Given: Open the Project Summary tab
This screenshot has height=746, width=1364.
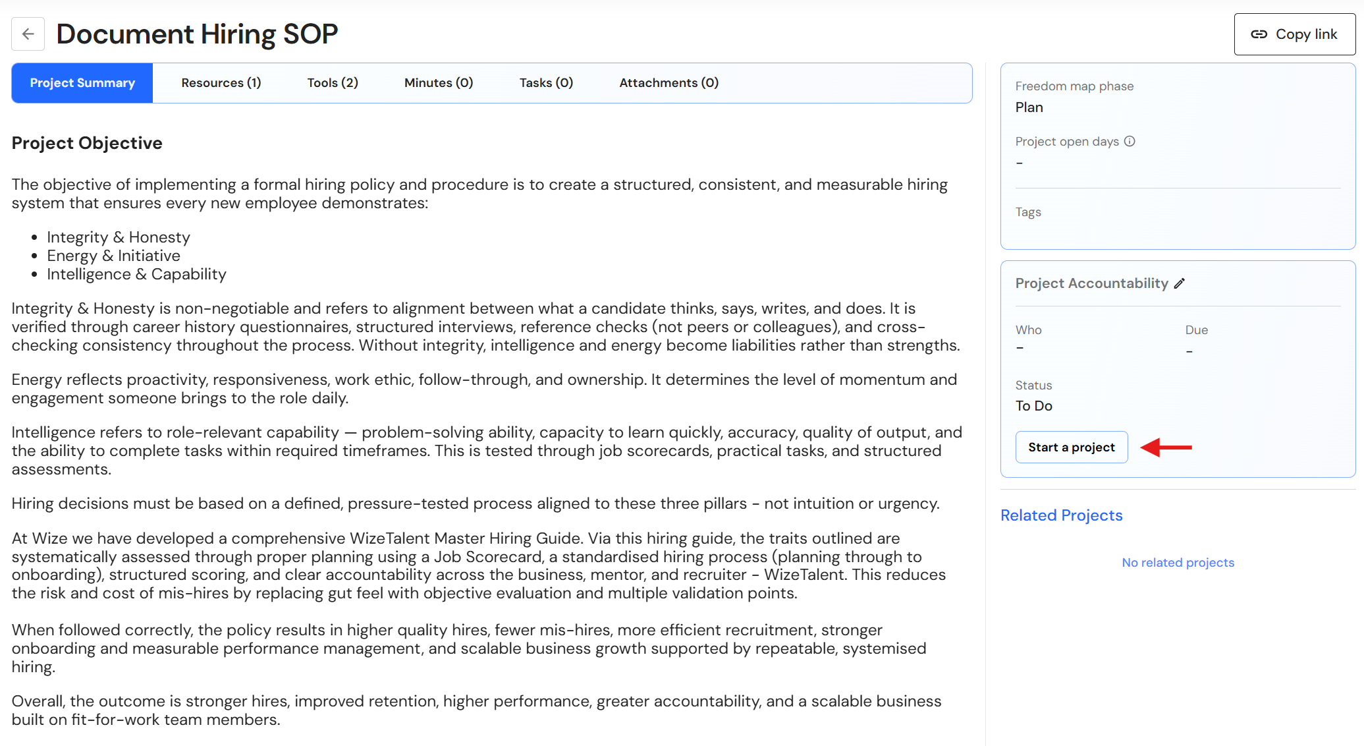Looking at the screenshot, I should point(82,83).
